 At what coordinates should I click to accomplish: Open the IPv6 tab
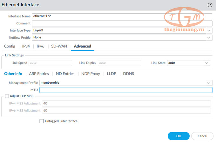pyautogui.click(x=40, y=46)
